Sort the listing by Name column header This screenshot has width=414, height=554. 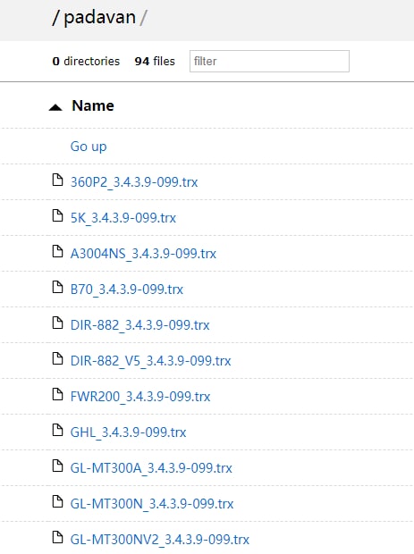(93, 105)
